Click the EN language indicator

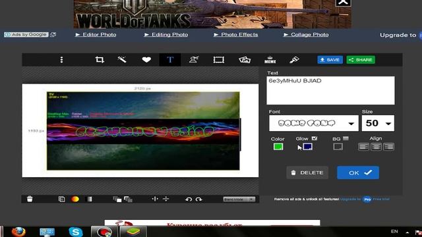394,231
